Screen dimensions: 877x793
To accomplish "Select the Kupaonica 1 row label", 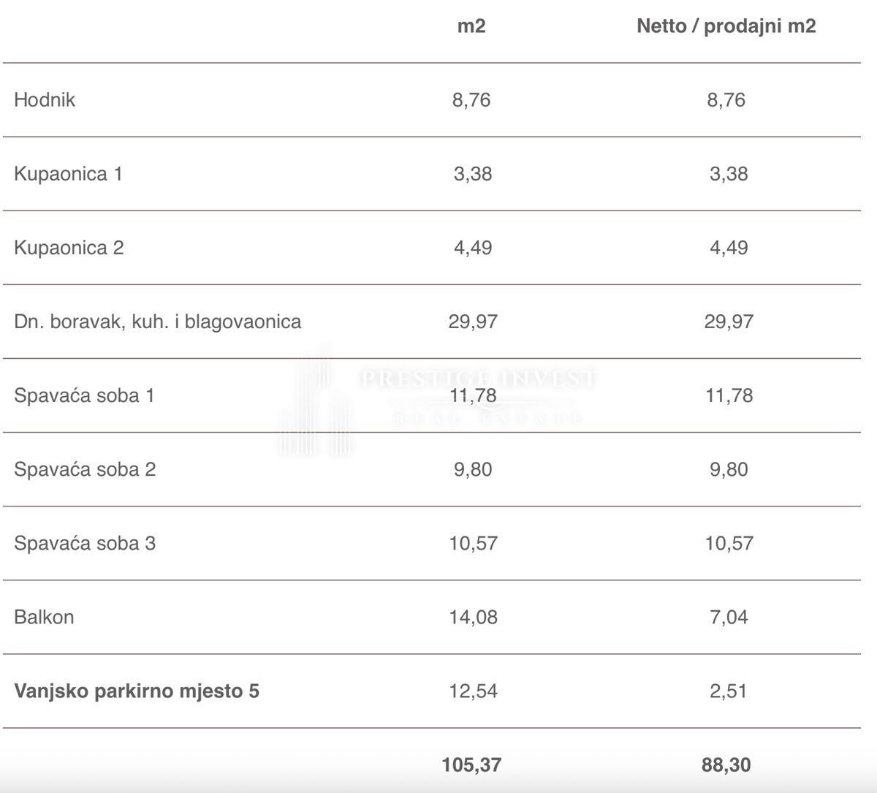I will coord(68,174).
